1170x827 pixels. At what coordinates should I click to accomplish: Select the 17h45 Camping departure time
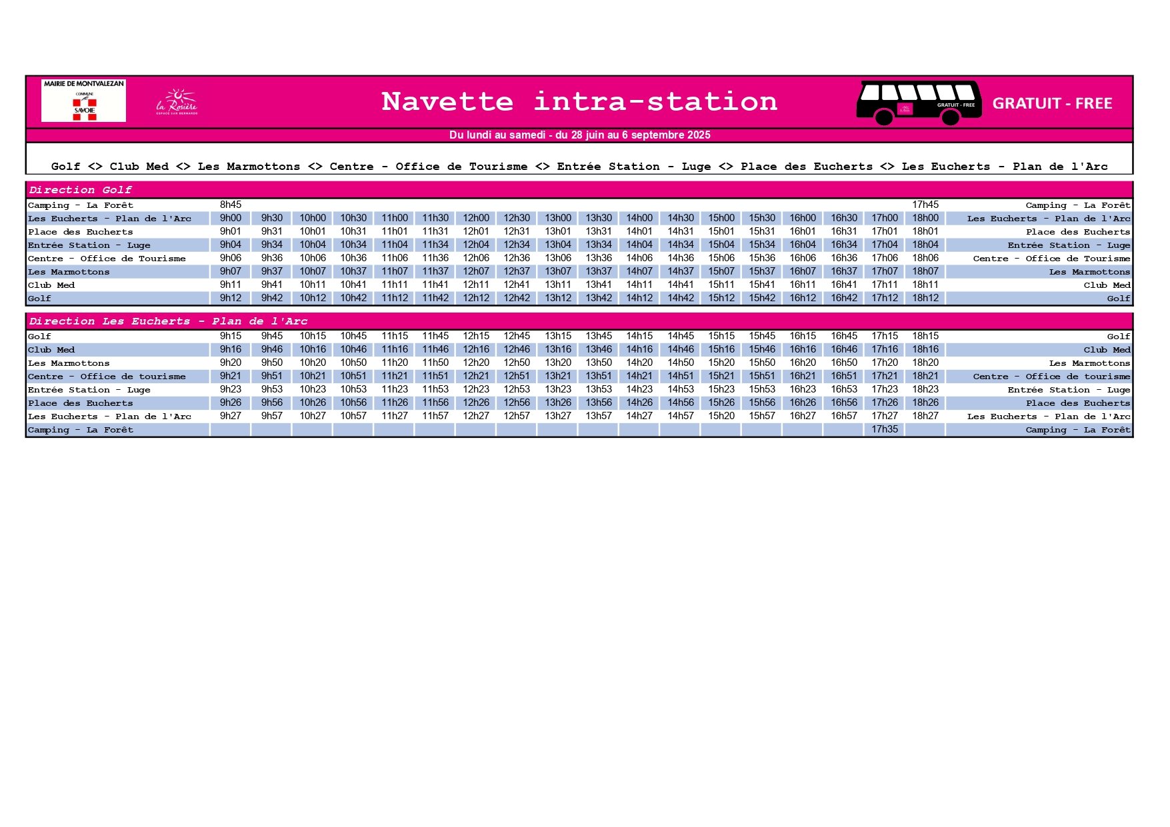click(x=925, y=205)
